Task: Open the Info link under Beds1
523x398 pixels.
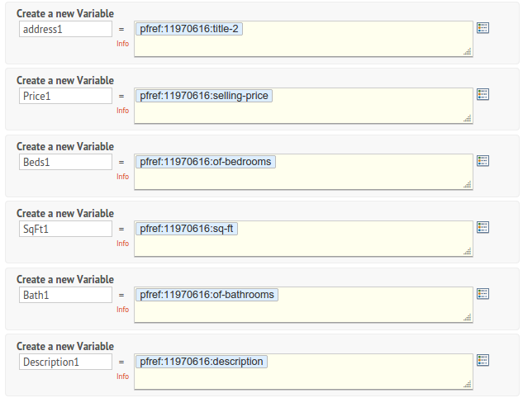Action: pyautogui.click(x=122, y=176)
